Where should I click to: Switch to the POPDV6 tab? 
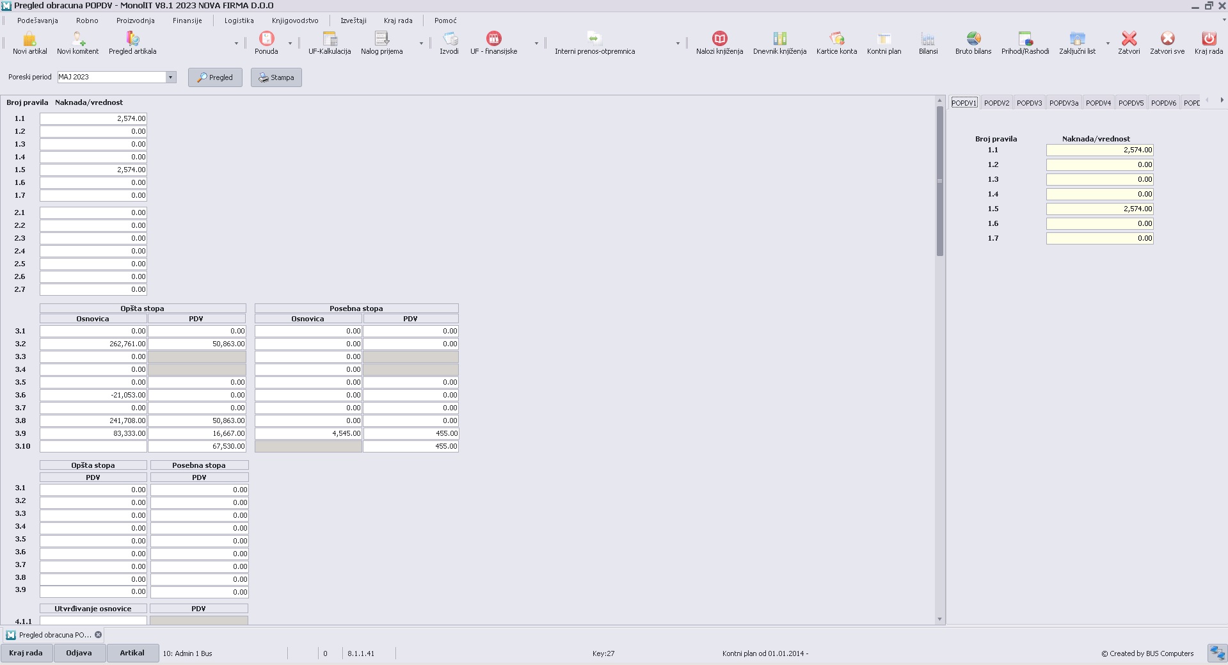click(1163, 103)
